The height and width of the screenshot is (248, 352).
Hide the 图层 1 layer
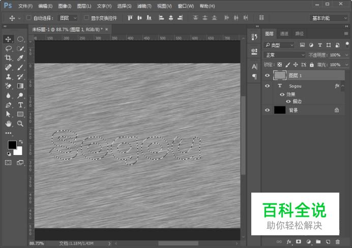pyautogui.click(x=267, y=75)
